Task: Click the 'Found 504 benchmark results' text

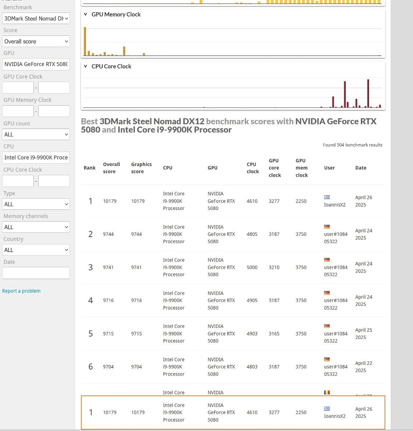Action: 353,145
